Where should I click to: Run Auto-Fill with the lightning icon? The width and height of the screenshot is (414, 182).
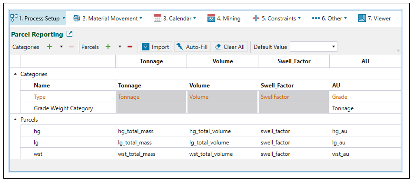tap(192, 47)
